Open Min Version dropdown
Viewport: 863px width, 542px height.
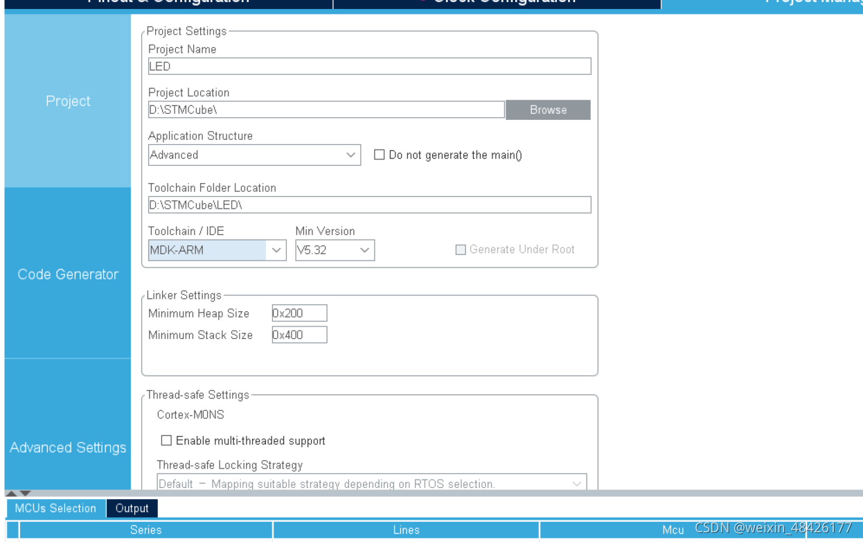click(x=335, y=250)
